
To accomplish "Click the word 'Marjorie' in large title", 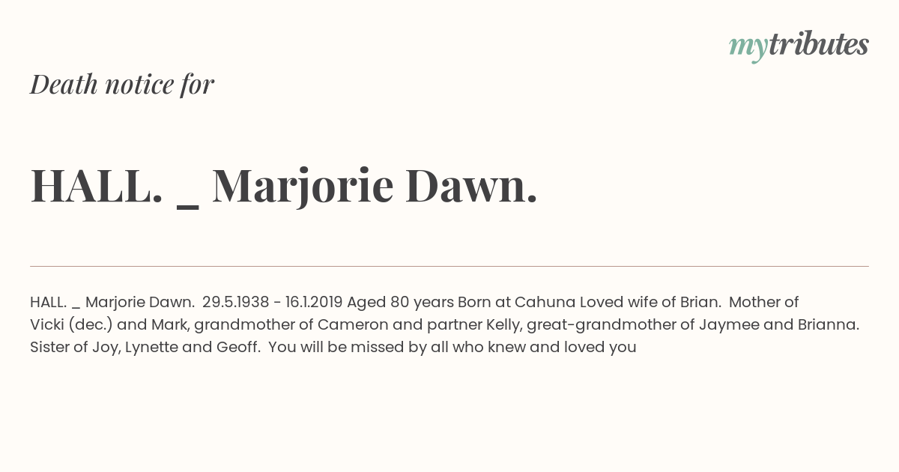I will [303, 187].
